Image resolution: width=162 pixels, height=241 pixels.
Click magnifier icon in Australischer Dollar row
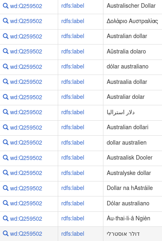point(6,6)
